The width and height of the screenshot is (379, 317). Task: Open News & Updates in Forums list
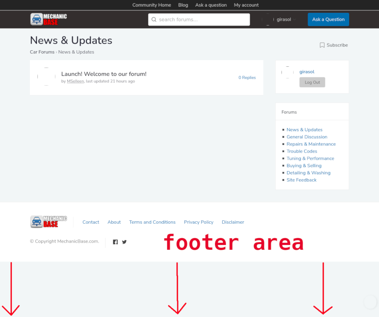tap(305, 130)
